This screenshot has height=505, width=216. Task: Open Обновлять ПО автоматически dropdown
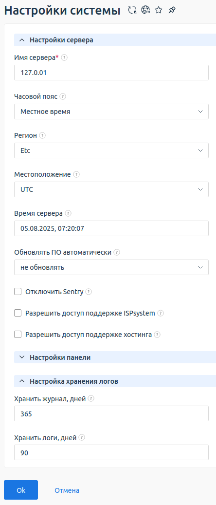coord(111,267)
